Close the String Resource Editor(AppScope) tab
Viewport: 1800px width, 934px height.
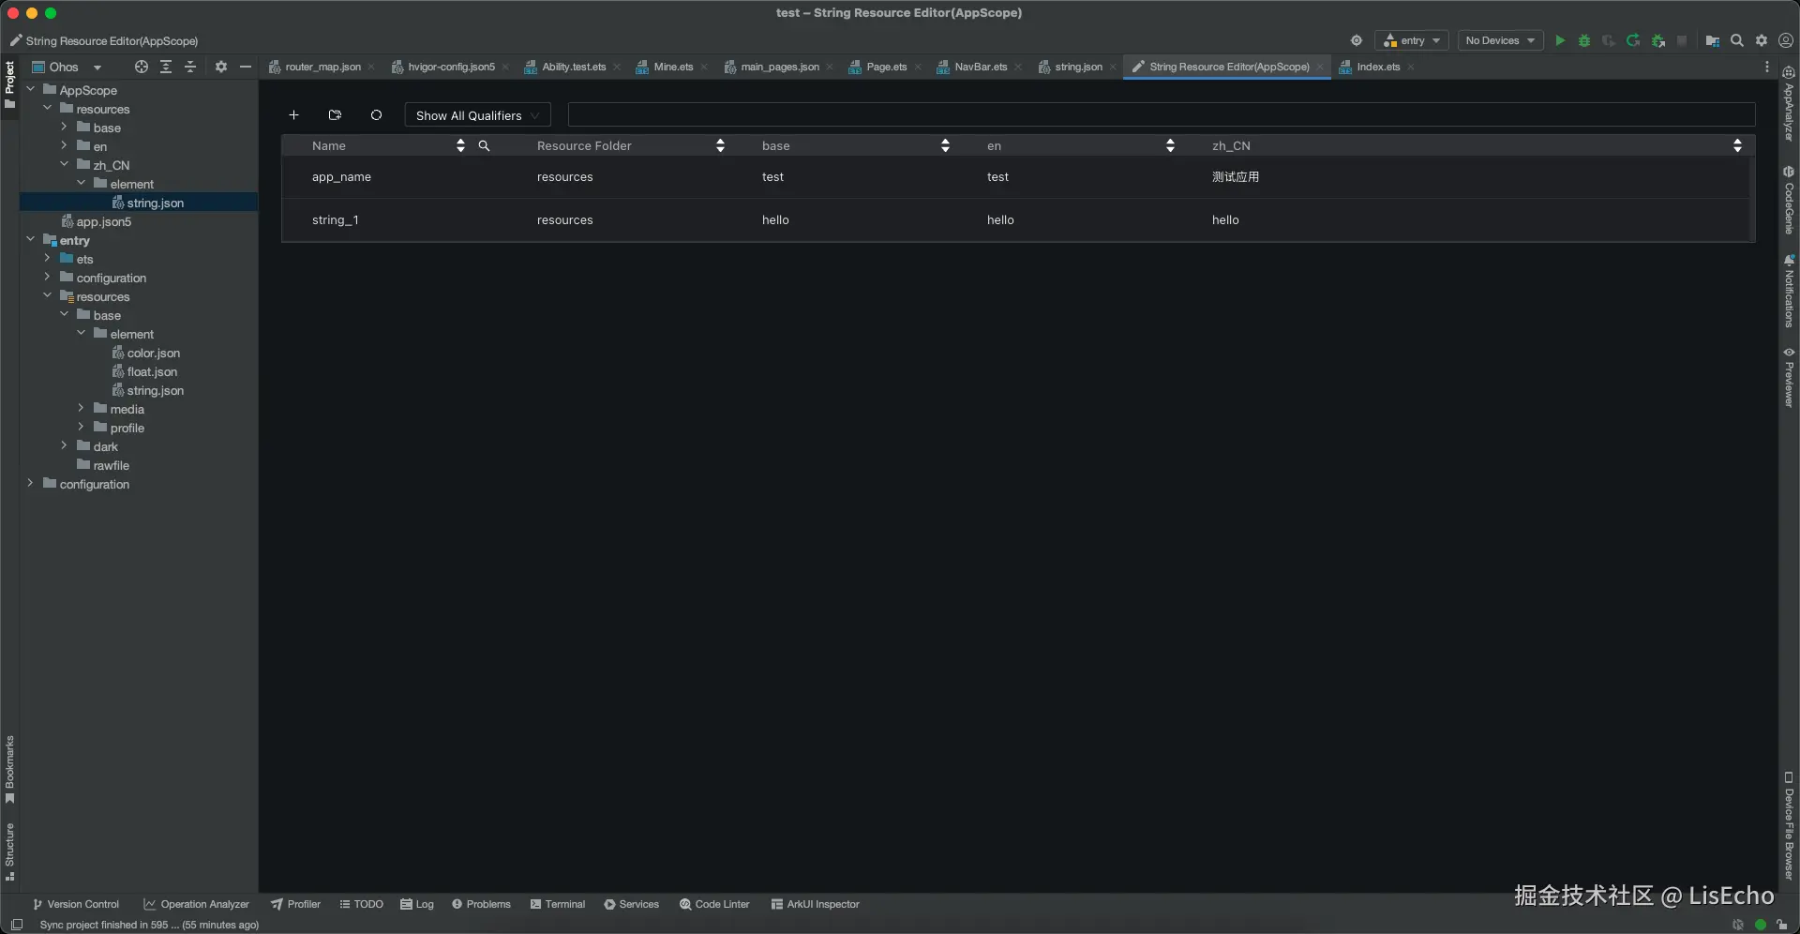1320,67
